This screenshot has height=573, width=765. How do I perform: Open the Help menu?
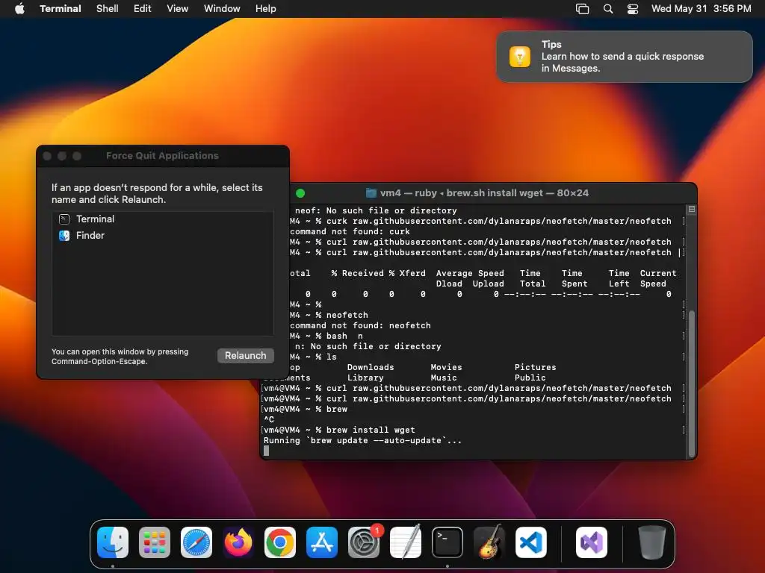click(265, 8)
